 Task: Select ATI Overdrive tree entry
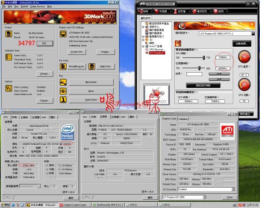click(157, 53)
